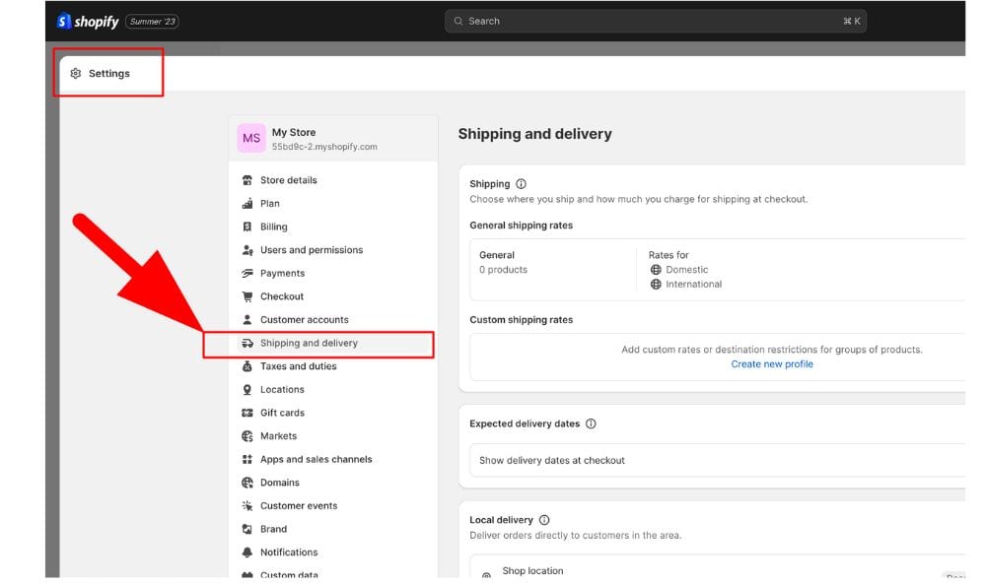Click the Gift cards icon
This screenshot has height=585, width=986.
click(x=247, y=414)
